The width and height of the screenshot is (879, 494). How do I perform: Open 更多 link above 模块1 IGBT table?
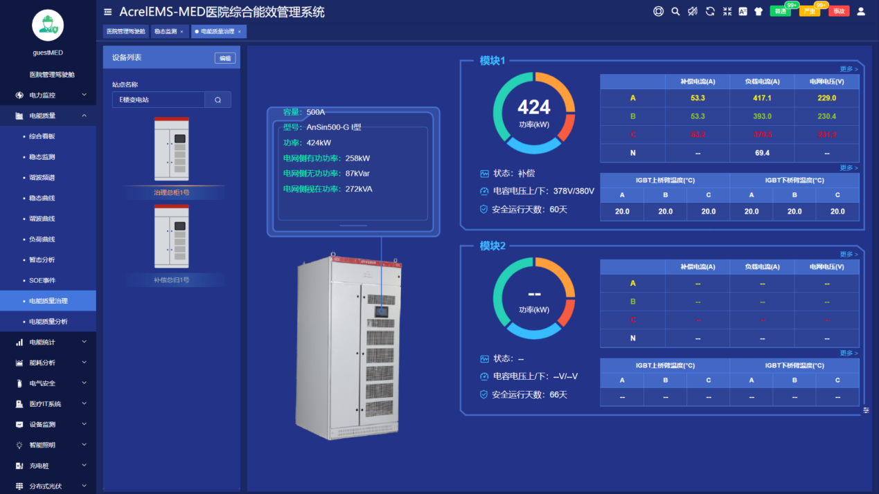849,168
